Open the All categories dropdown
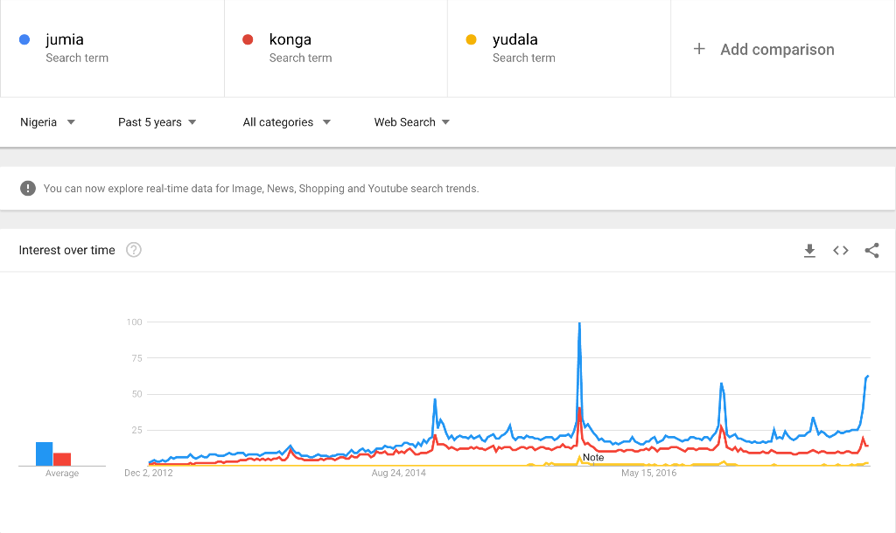The image size is (896, 533). tap(286, 122)
